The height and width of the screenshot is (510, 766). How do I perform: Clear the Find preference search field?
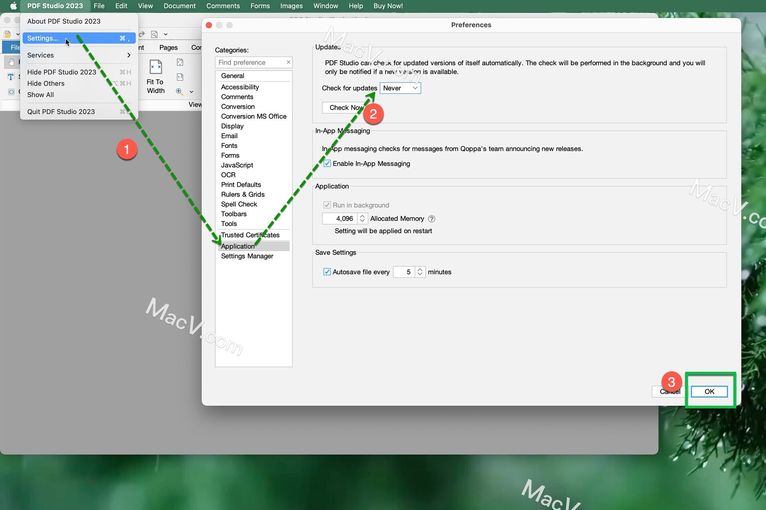[288, 62]
